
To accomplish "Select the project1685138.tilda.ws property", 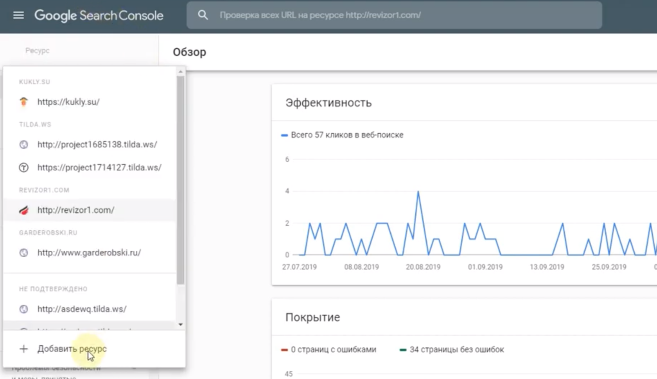I will point(90,144).
